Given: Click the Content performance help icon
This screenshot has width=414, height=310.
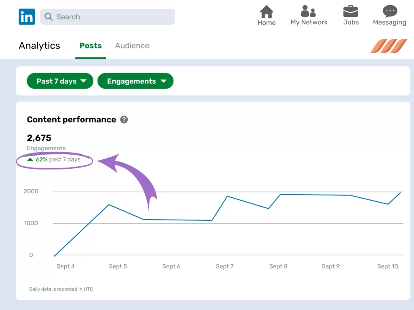Looking at the screenshot, I should pos(124,119).
